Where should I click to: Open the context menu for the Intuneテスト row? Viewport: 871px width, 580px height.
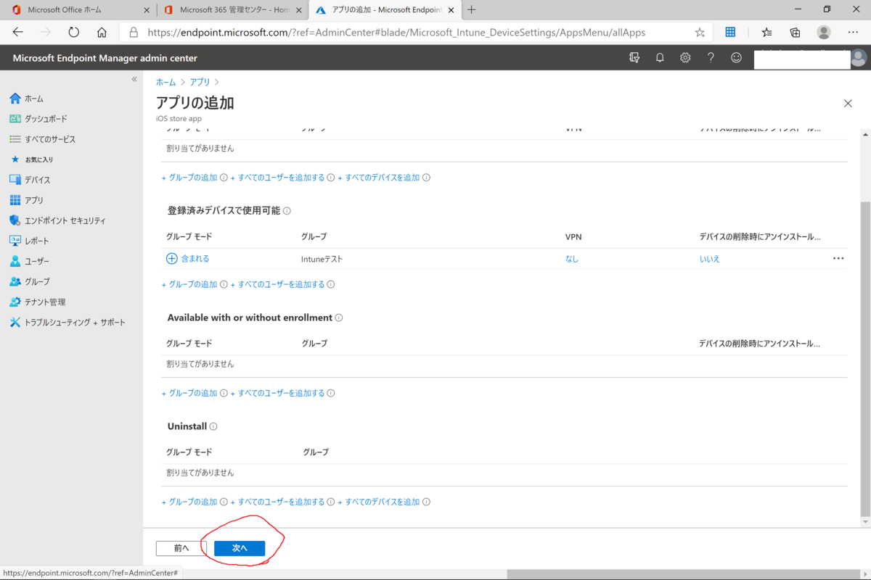(838, 258)
